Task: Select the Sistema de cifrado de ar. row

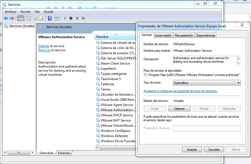Action: click(116, 43)
